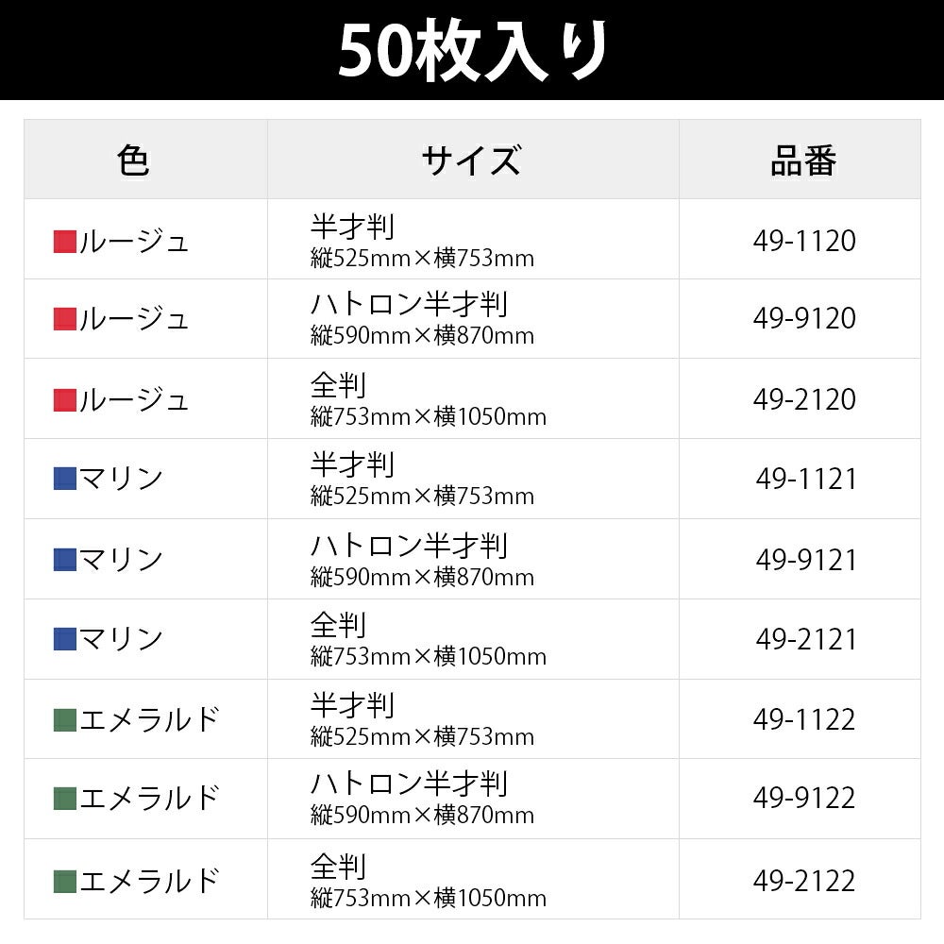944x944 pixels.
Task: Click the blue swatch in the 49-2121 row
Action: click(65, 639)
